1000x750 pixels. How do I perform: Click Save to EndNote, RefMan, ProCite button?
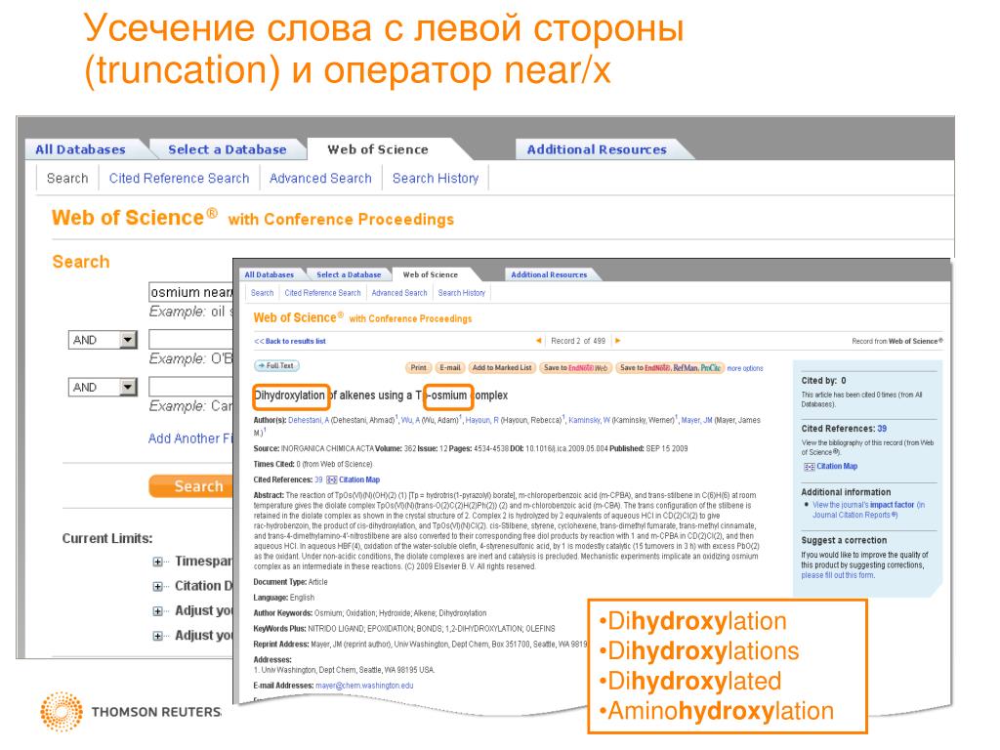(x=670, y=368)
